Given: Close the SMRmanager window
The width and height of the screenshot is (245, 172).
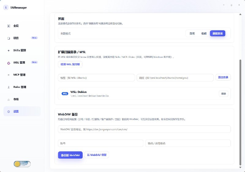Looking at the screenshot, I should point(239,5).
